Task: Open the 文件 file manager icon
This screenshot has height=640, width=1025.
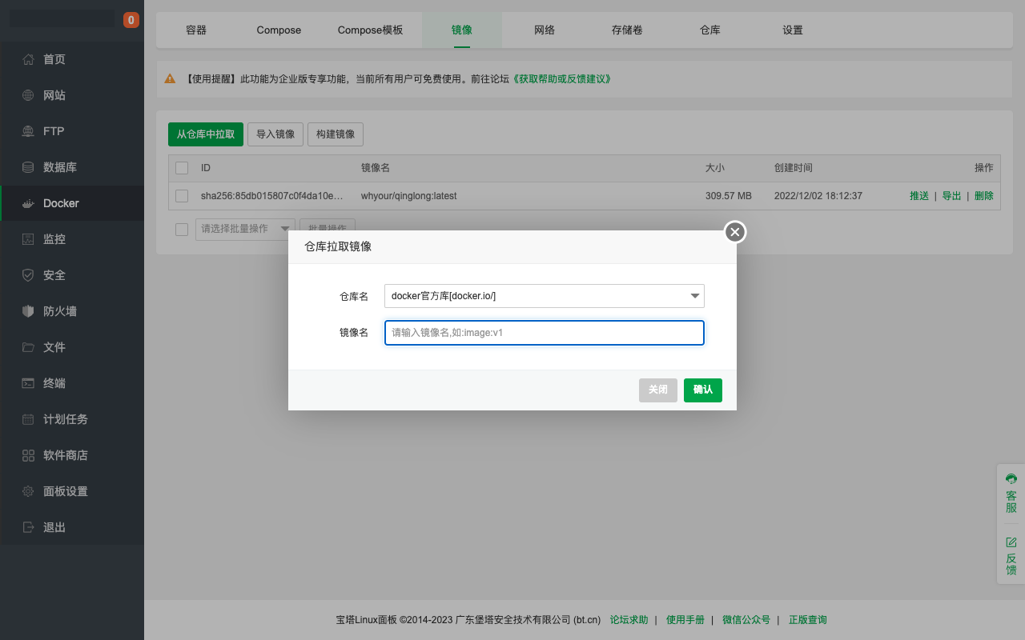Action: tap(27, 346)
